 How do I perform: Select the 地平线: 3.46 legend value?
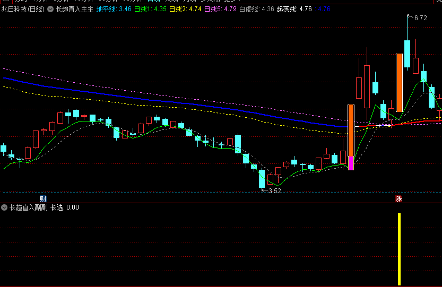tap(114, 10)
